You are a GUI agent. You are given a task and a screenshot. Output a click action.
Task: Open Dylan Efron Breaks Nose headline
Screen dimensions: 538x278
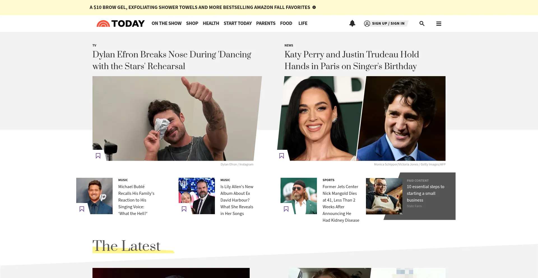(x=172, y=60)
